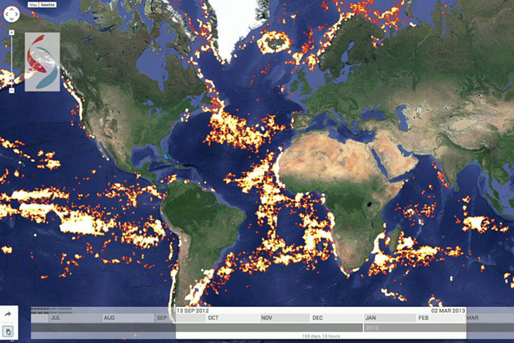Image resolution: width=514 pixels, height=343 pixels.
Task: Pan the map left with arrow control
Action: tap(6, 15)
